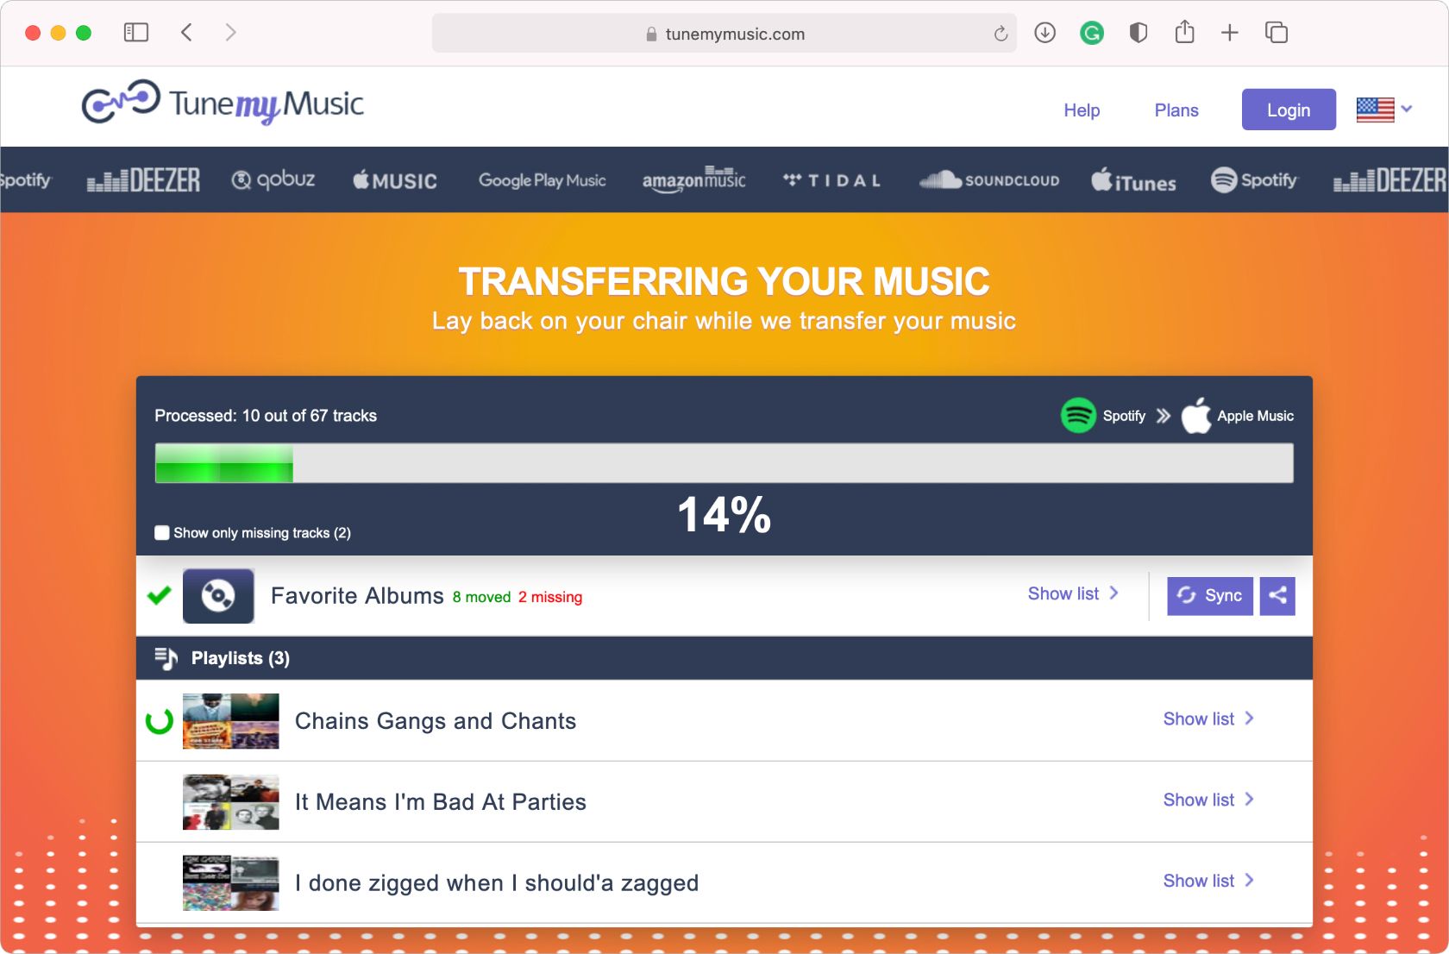Click Processed: 10 out of 67 tracks text
Image resolution: width=1449 pixels, height=954 pixels.
(x=266, y=416)
